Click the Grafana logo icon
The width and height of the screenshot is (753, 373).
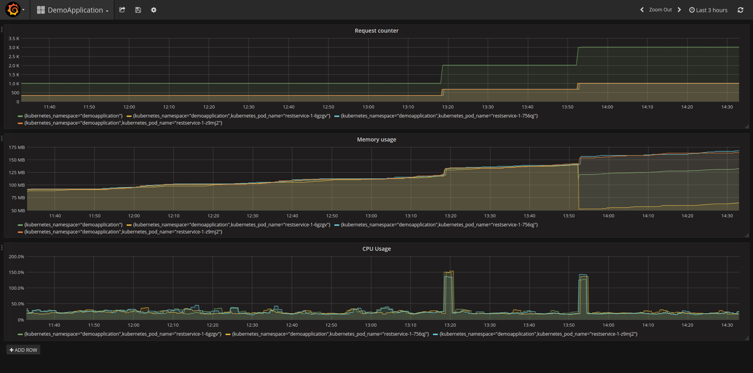pos(13,10)
